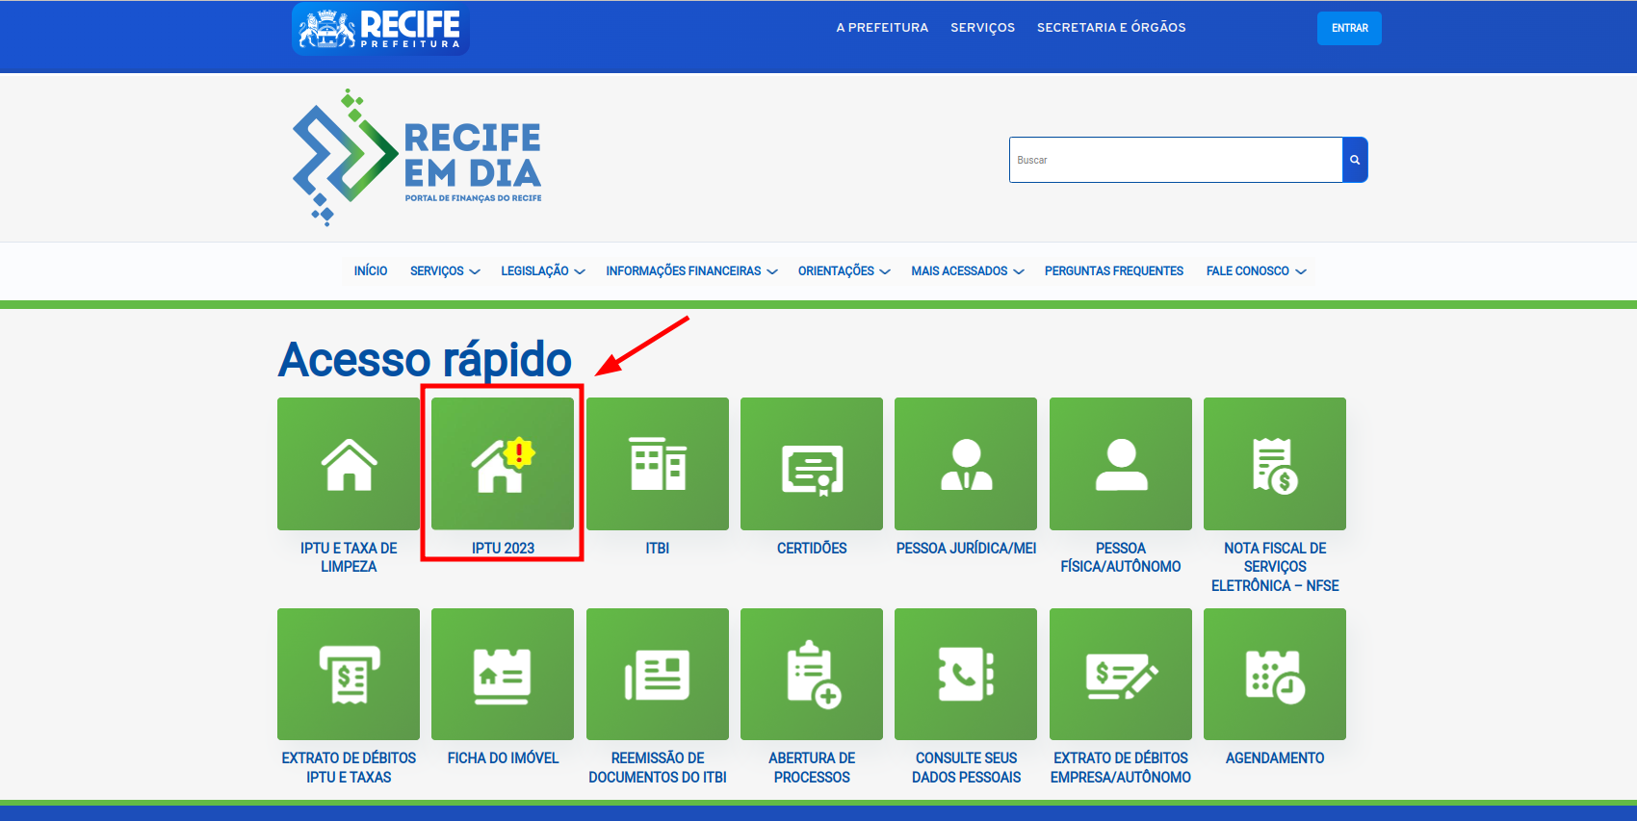Screen dimensions: 1637x821
Task: Open the Extrato Débitos Empresa/Autônomo icon
Action: pos(1121,674)
